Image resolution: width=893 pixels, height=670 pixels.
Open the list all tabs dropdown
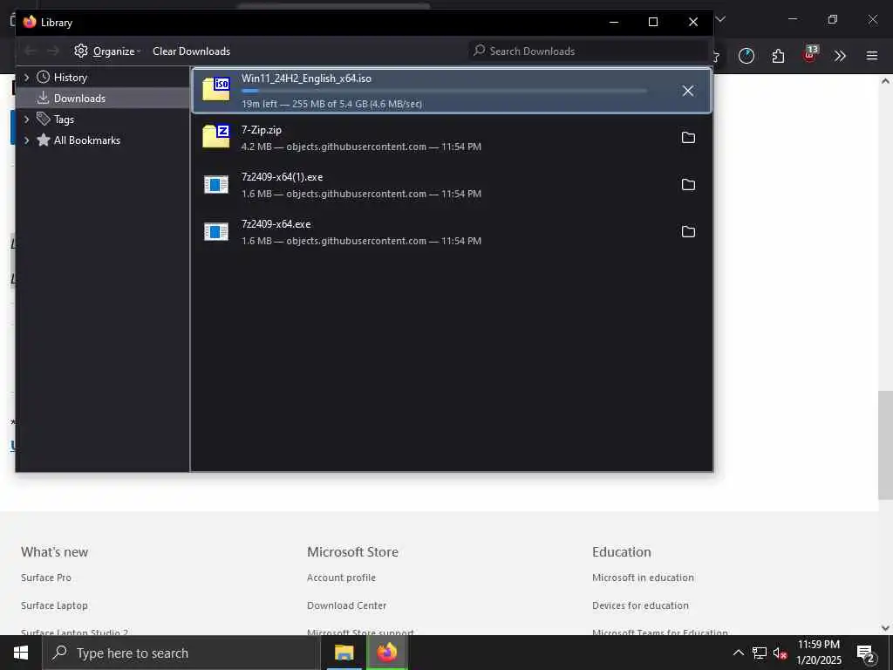pos(720,19)
